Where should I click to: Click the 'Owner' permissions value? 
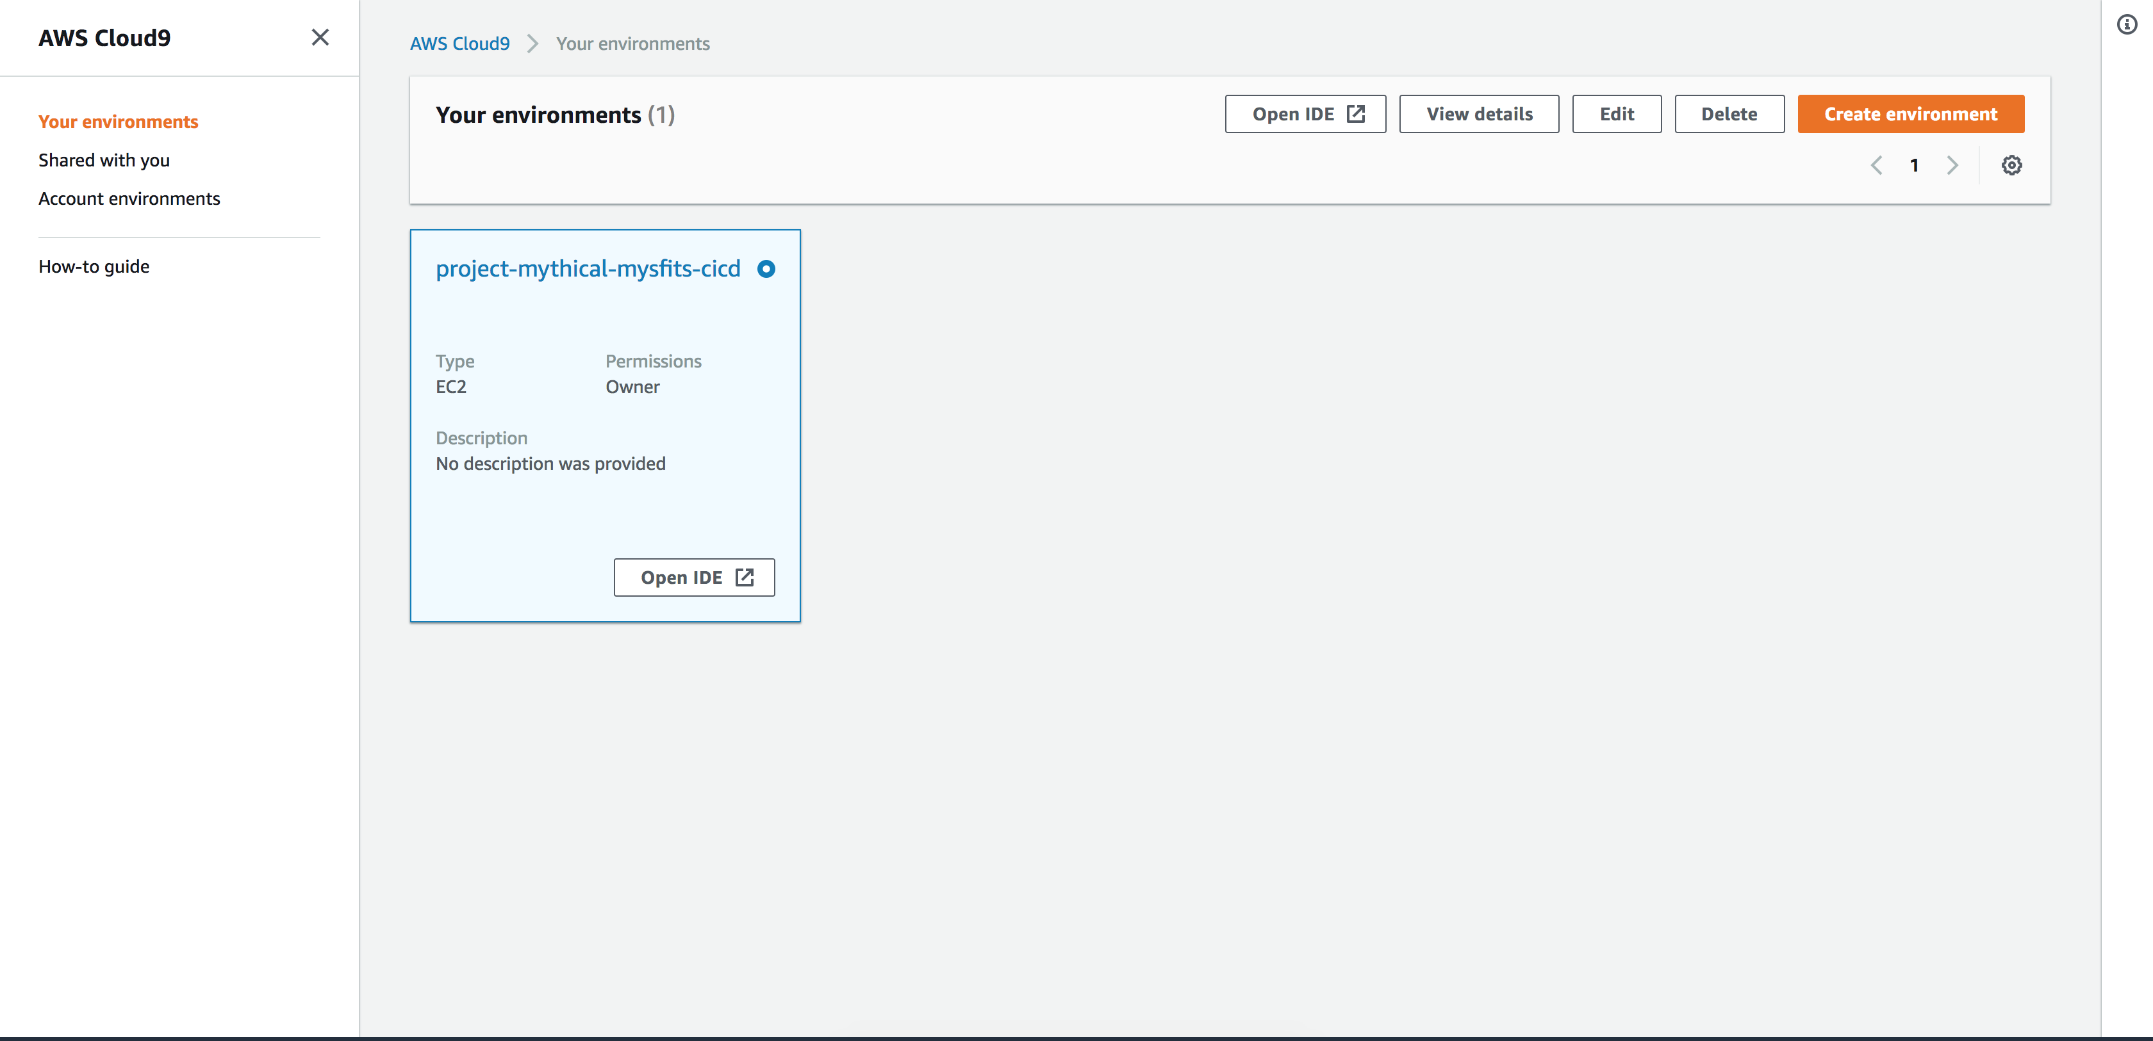(632, 387)
